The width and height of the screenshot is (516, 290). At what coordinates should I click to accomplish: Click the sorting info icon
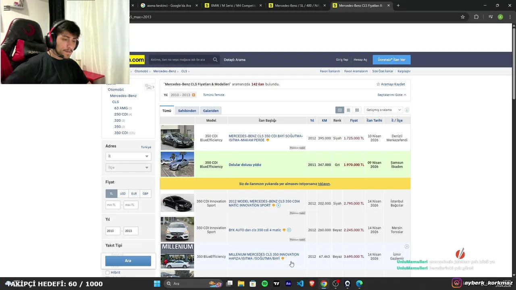(x=407, y=110)
